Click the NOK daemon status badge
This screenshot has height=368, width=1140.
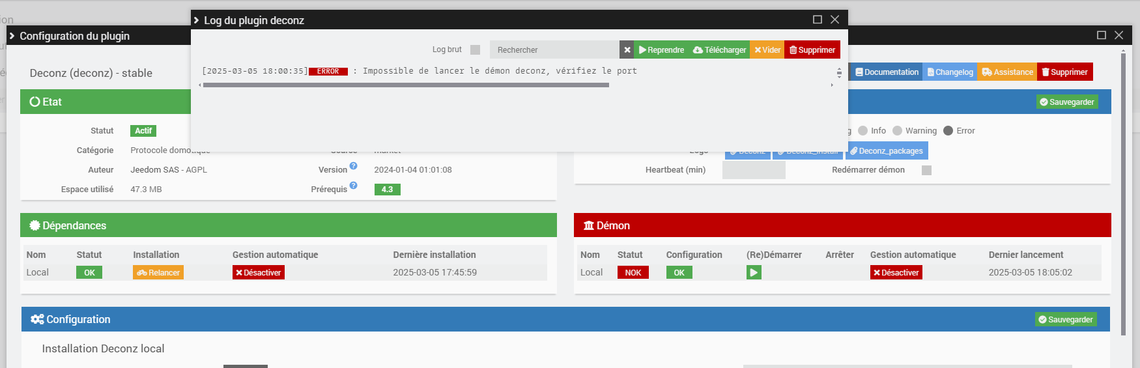coord(633,272)
